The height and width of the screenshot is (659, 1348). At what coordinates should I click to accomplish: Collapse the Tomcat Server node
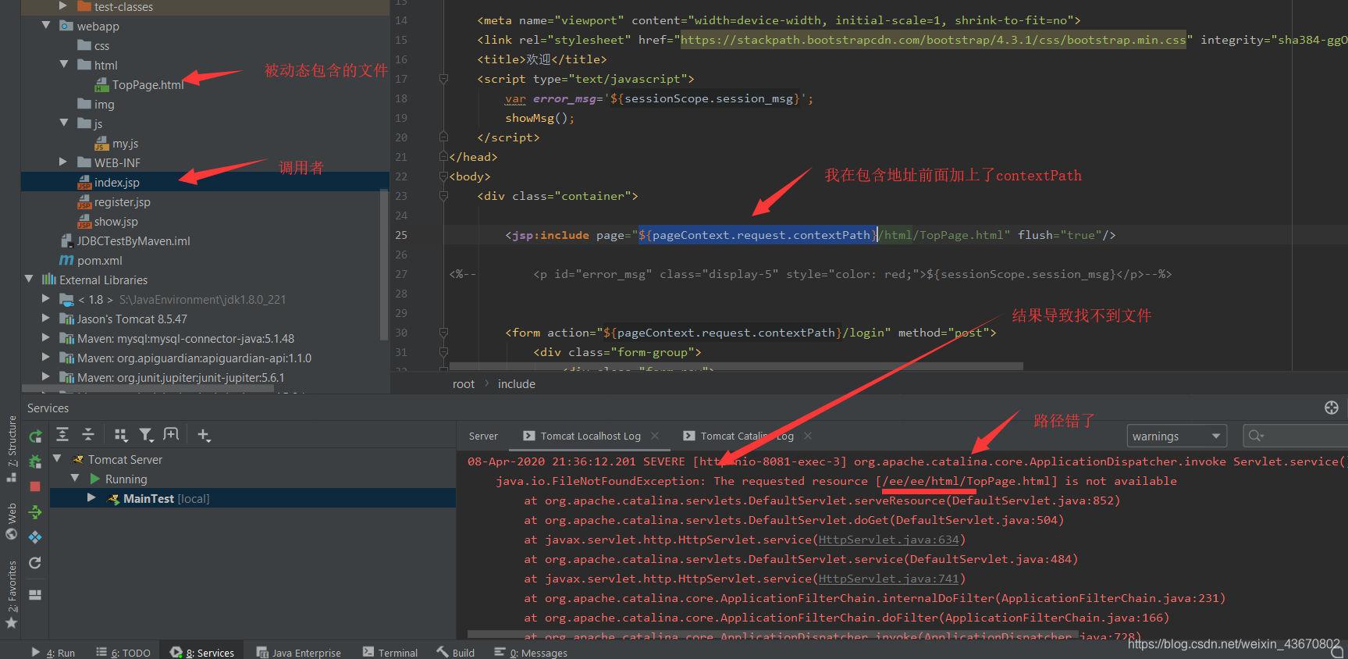click(x=58, y=458)
